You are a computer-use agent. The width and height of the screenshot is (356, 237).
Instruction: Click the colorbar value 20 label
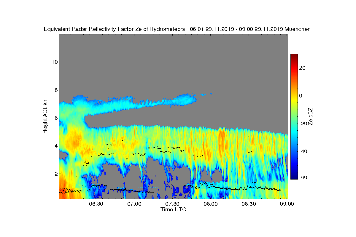303,68
